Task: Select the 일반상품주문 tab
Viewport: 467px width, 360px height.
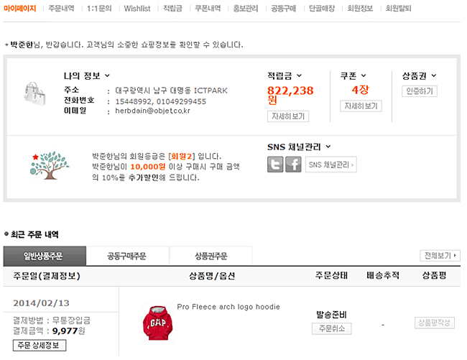Action: click(45, 256)
